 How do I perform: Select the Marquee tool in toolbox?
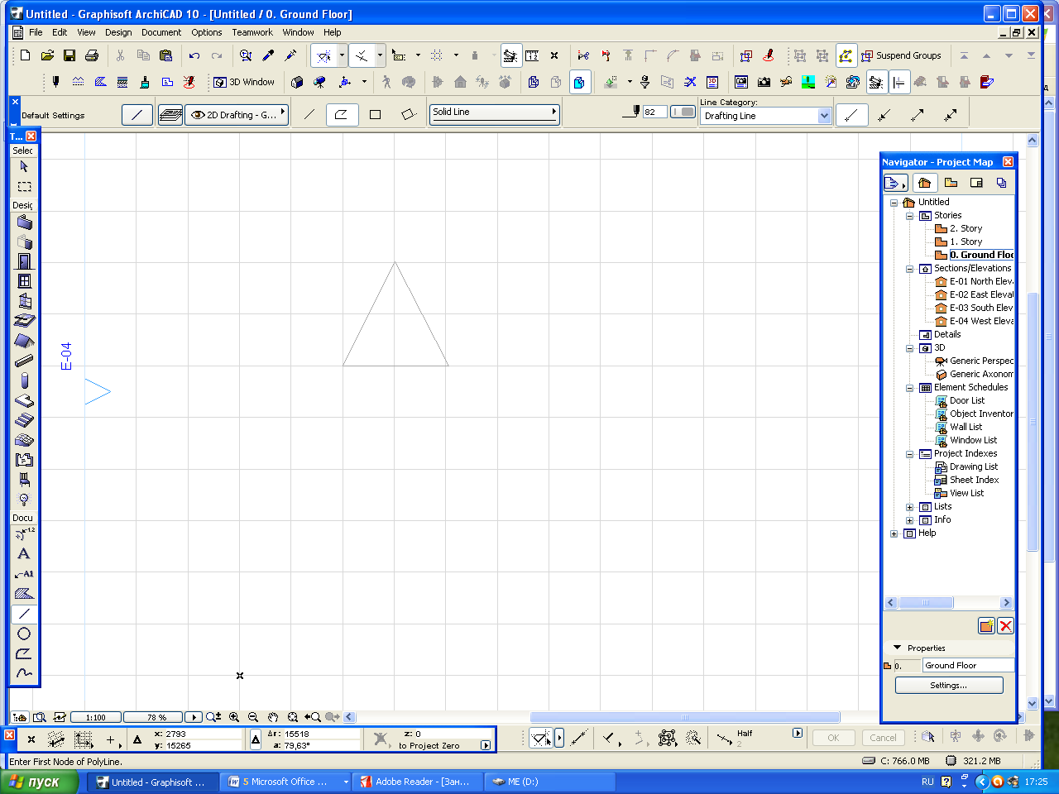[x=24, y=186]
